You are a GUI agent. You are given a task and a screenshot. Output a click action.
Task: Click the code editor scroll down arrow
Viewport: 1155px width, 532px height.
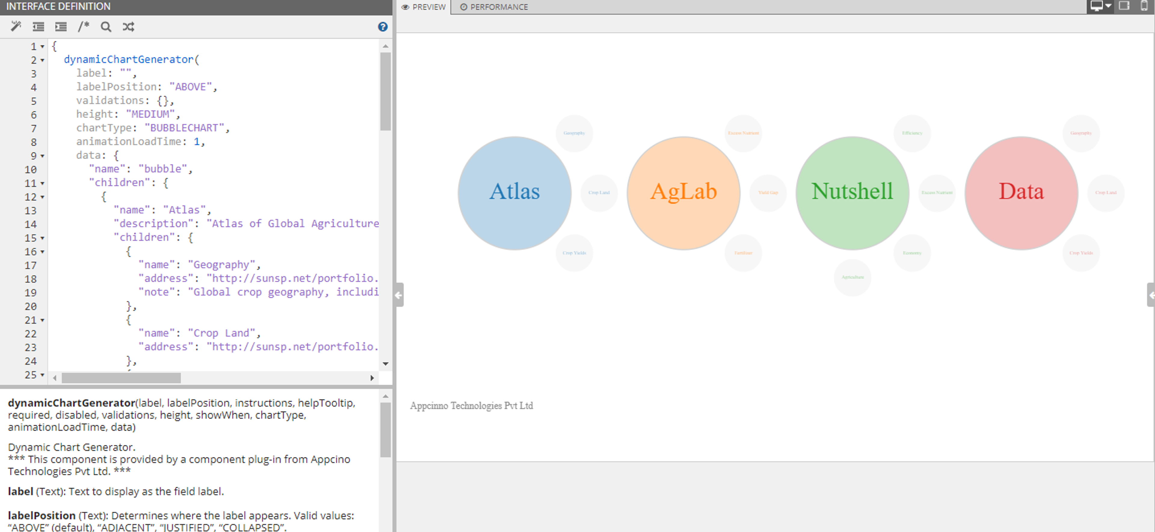386,364
